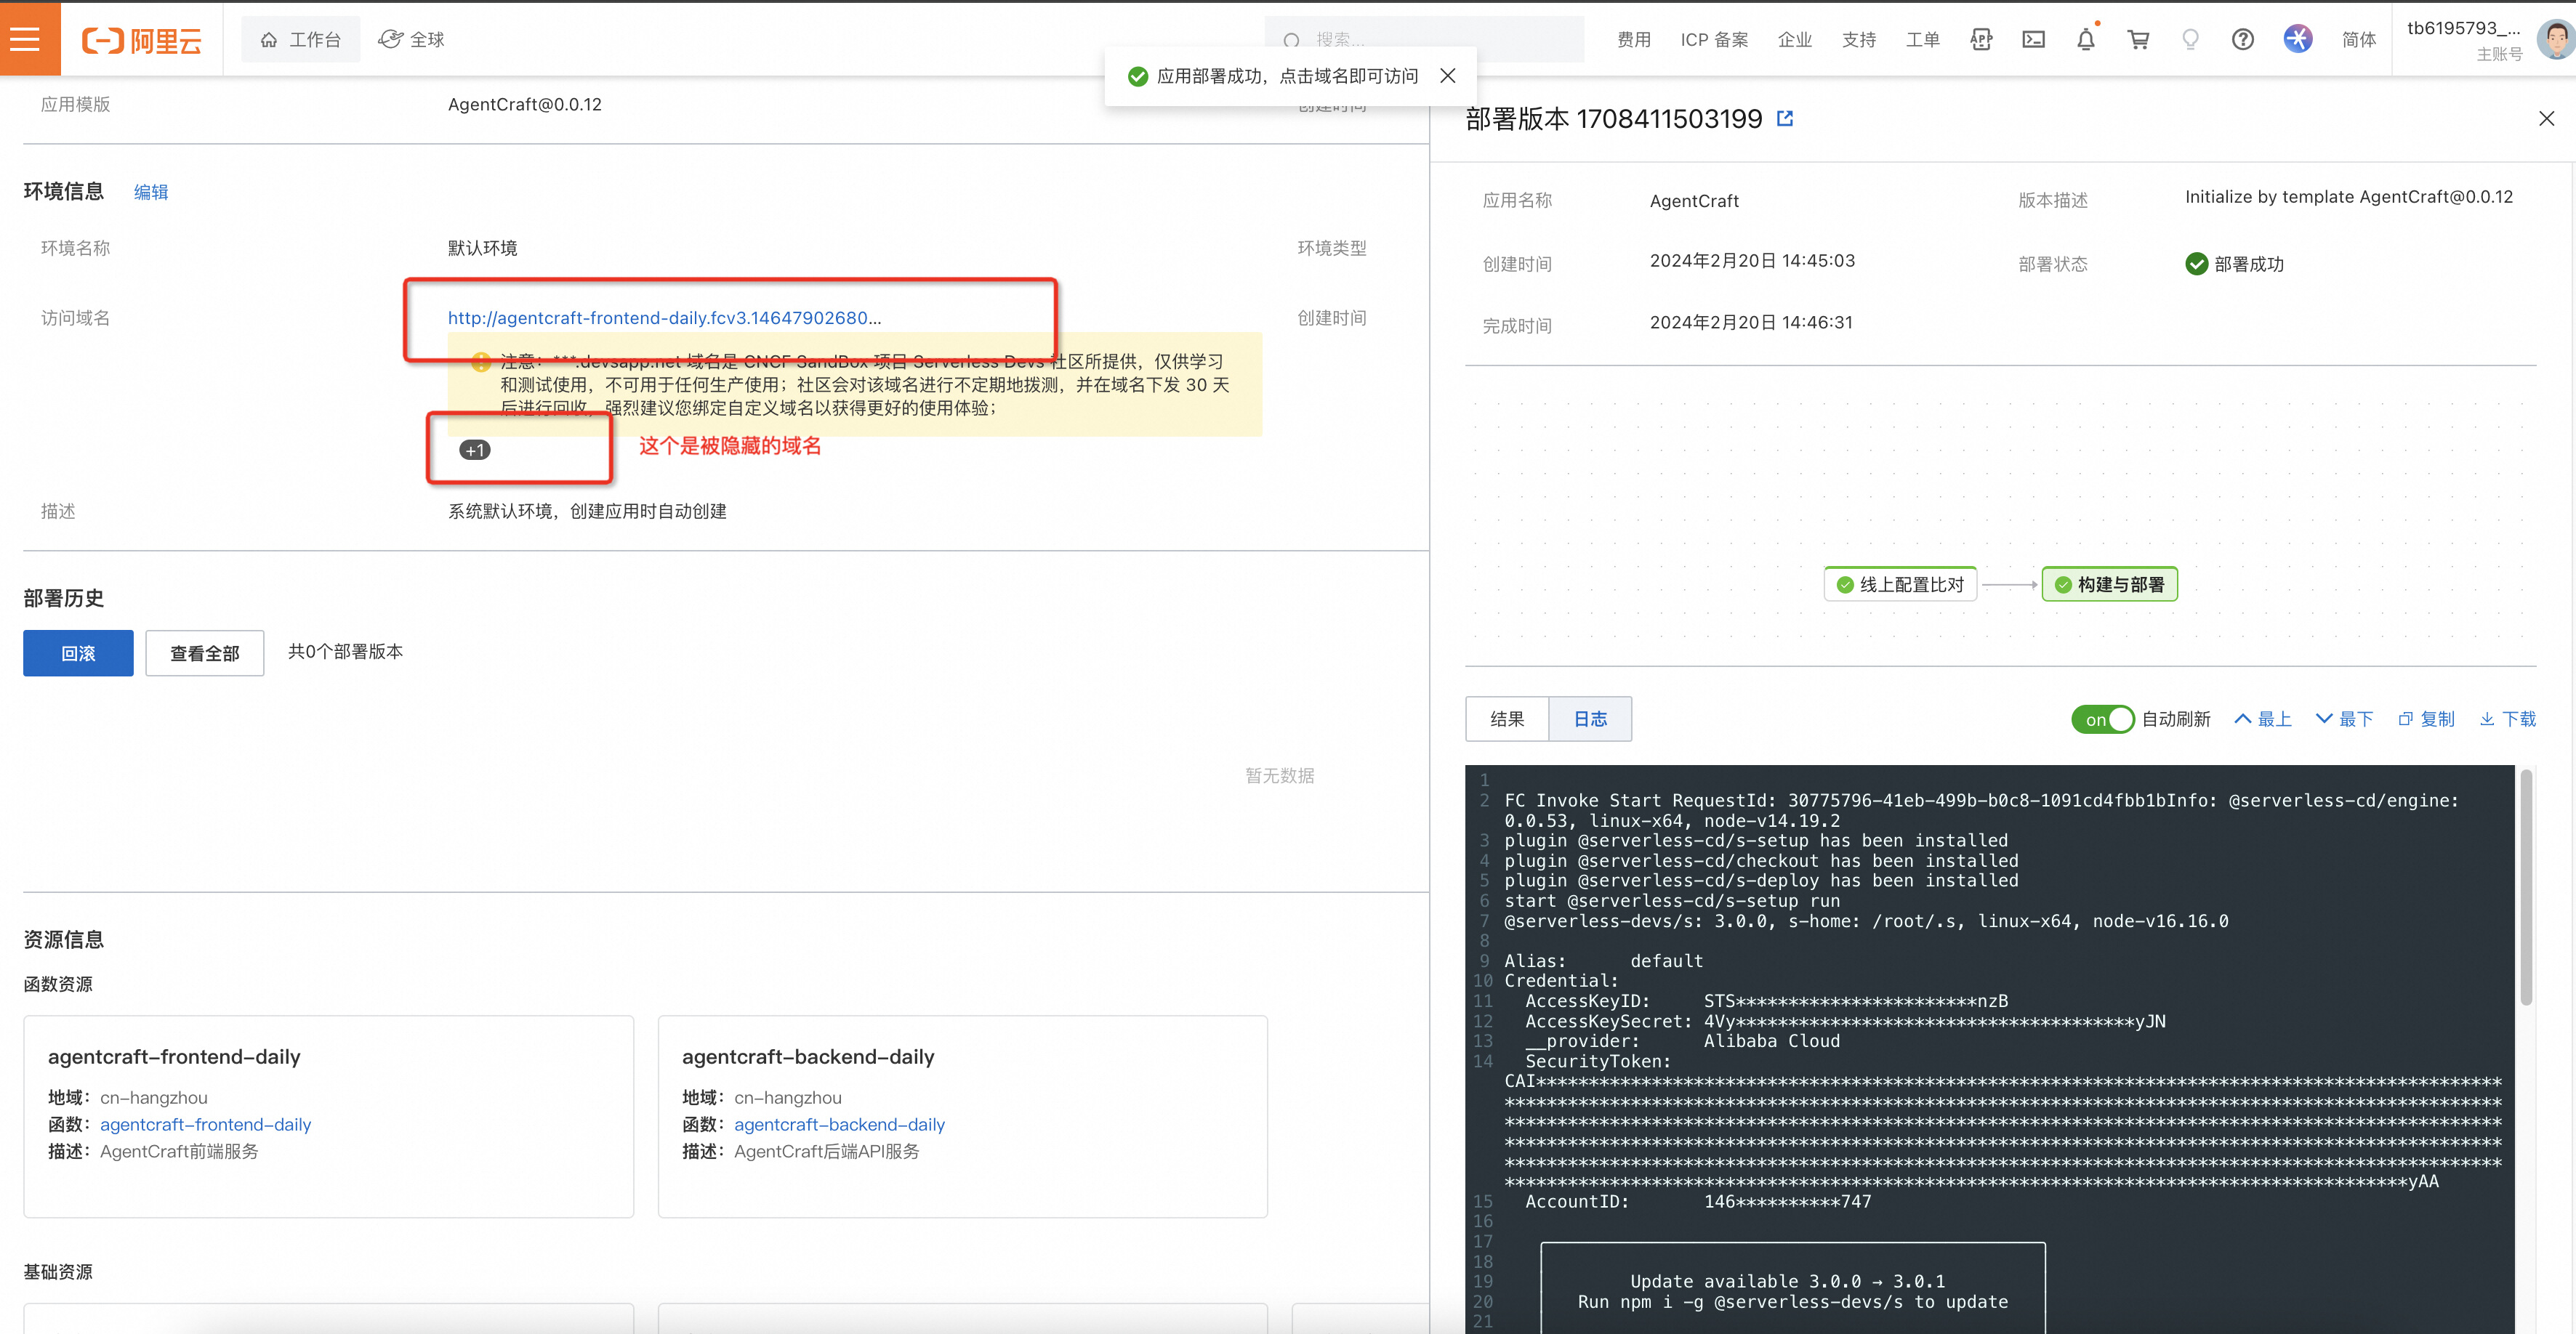2576x1334 pixels.
Task: Select the 线上配置比对 pipeline step
Action: tap(1900, 585)
